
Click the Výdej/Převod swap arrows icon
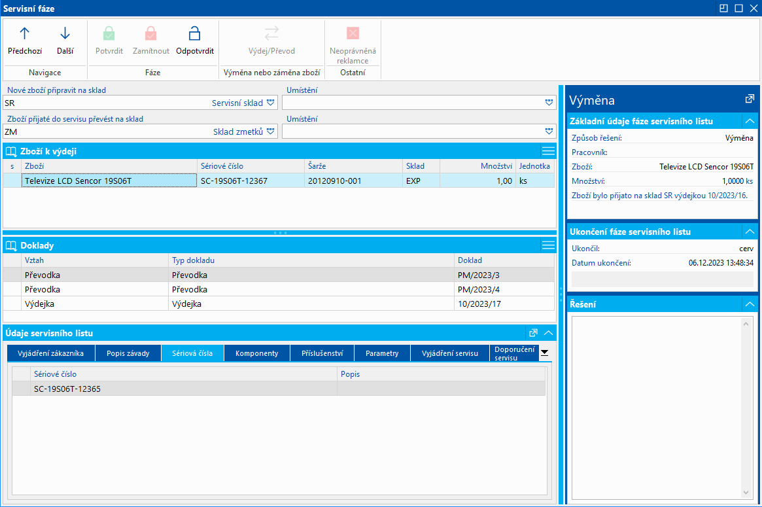[x=271, y=33]
